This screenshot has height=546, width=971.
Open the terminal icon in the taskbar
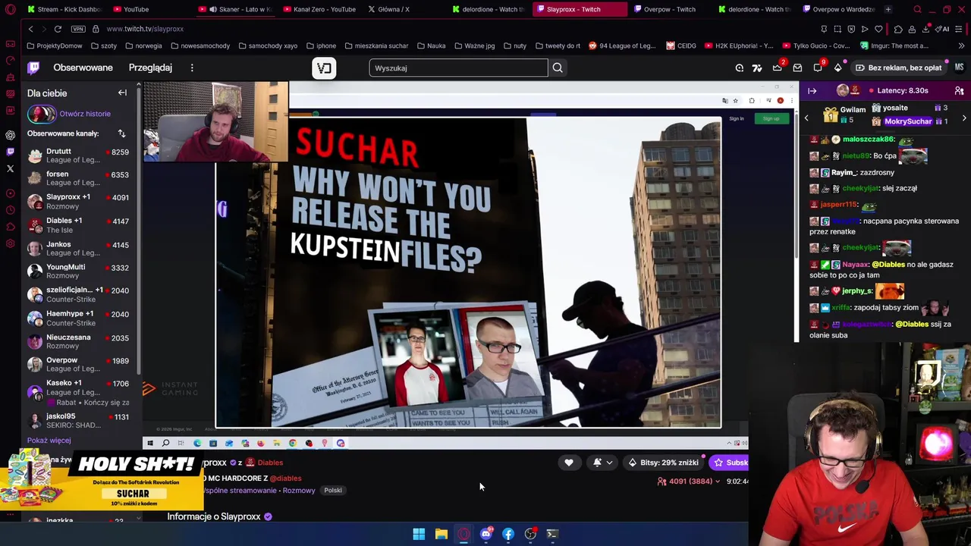pos(552,534)
